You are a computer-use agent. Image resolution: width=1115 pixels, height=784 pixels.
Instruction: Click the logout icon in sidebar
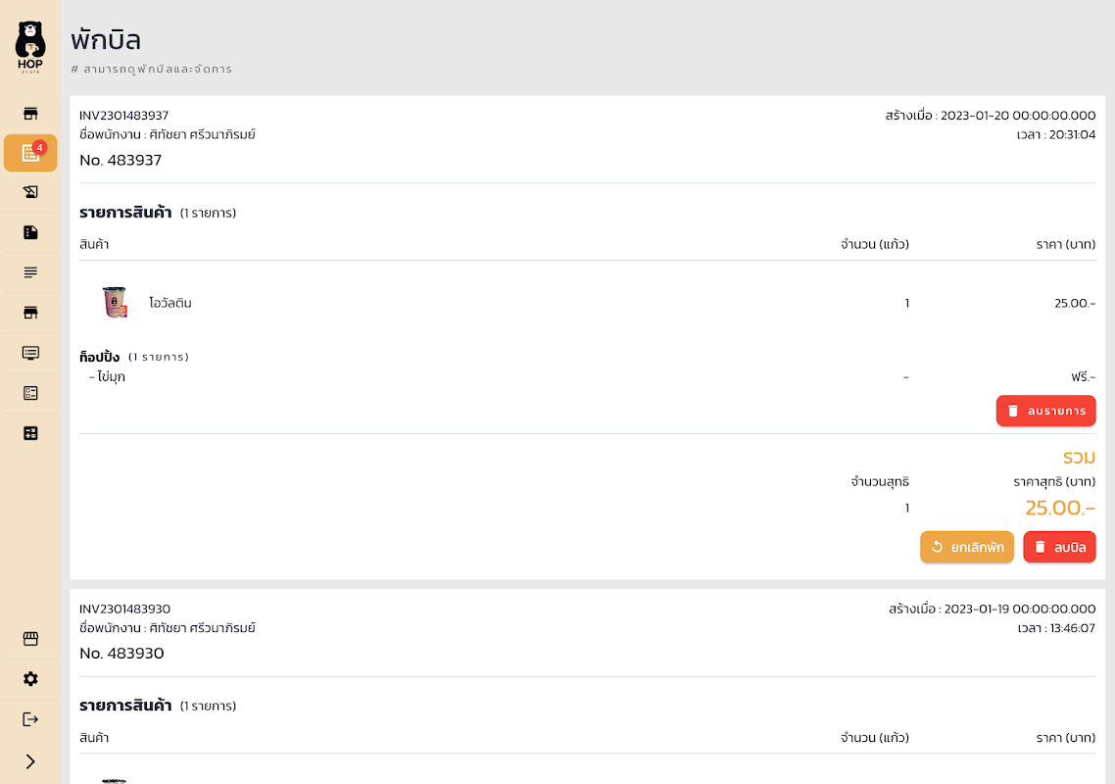(x=30, y=719)
